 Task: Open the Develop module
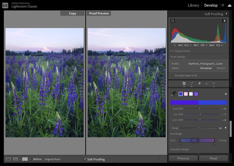tap(211, 5)
